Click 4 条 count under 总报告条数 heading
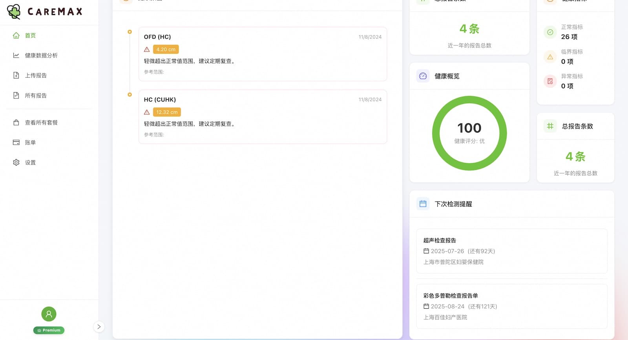Viewport: 628px width, 340px height. [x=575, y=156]
